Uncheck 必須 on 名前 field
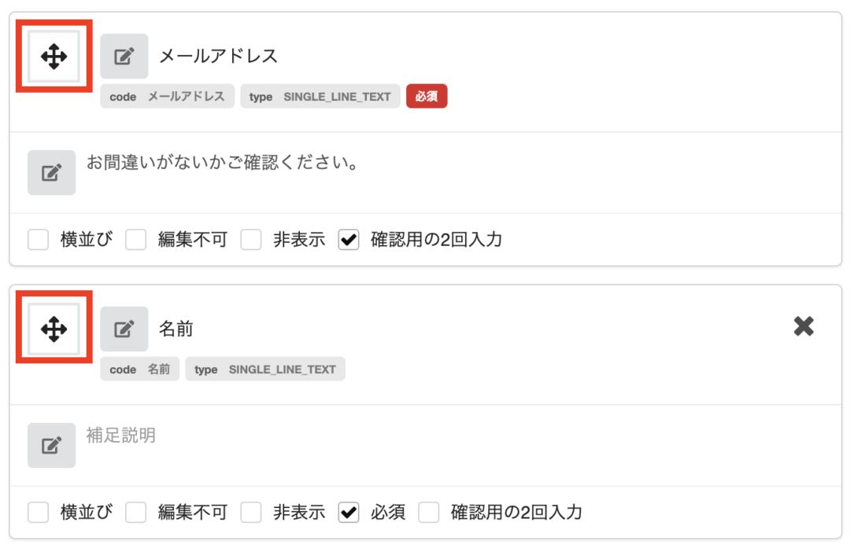The height and width of the screenshot is (548, 850). [348, 512]
